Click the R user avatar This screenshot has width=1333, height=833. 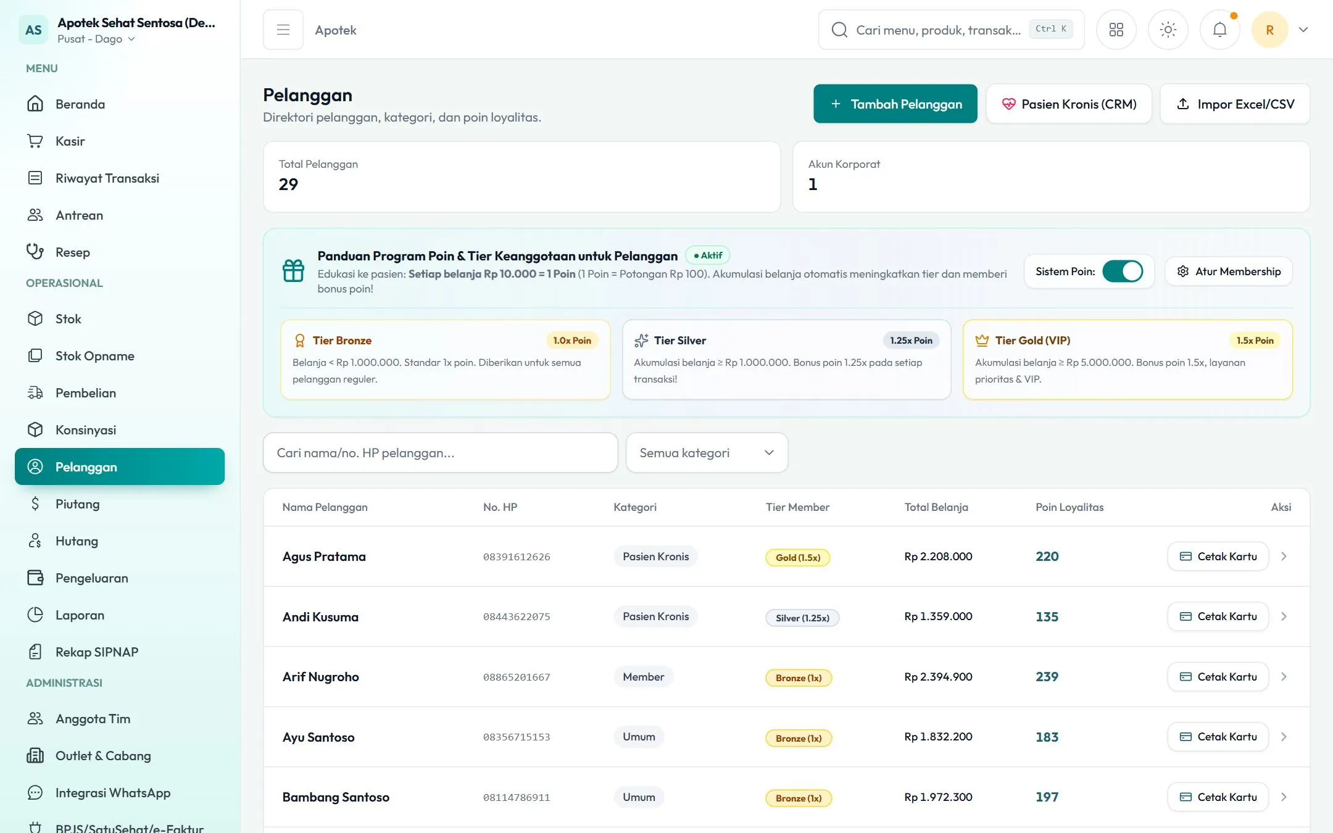[x=1269, y=30]
